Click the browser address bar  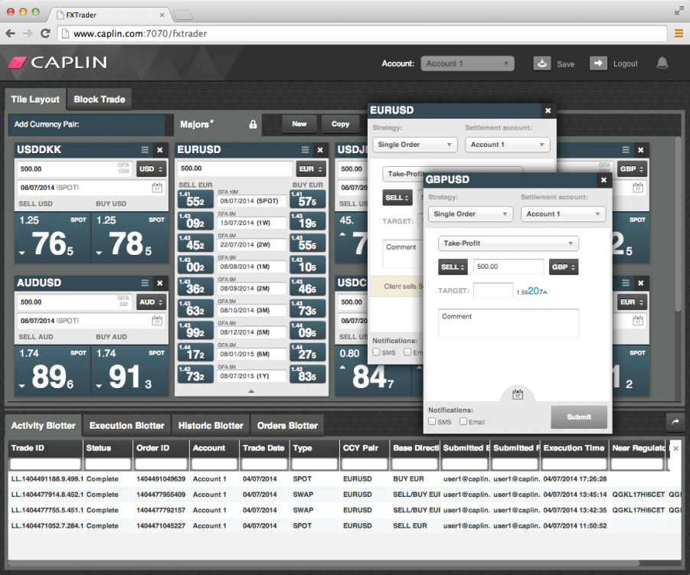tap(362, 34)
